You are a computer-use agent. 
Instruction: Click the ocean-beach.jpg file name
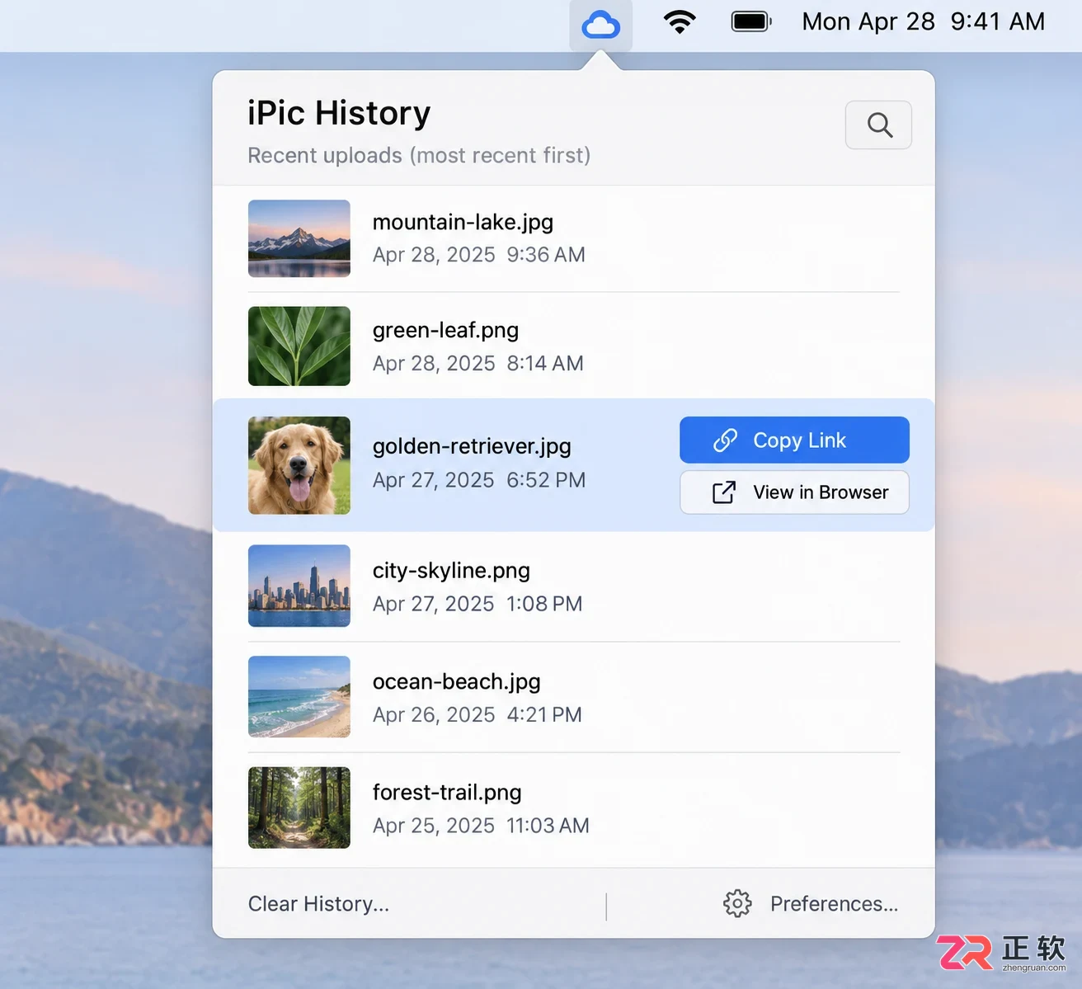tap(456, 682)
